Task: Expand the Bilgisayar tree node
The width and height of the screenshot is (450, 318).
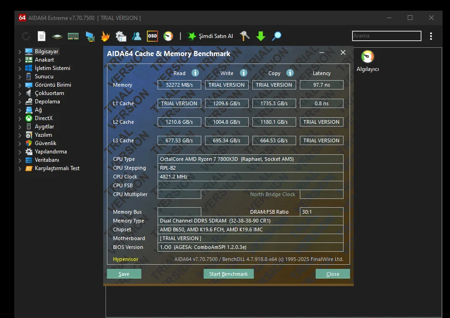Action: pos(20,52)
